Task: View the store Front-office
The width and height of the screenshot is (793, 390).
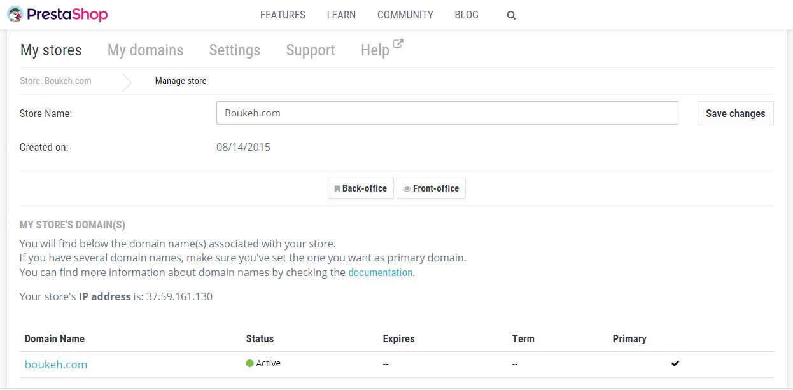Action: click(x=431, y=188)
